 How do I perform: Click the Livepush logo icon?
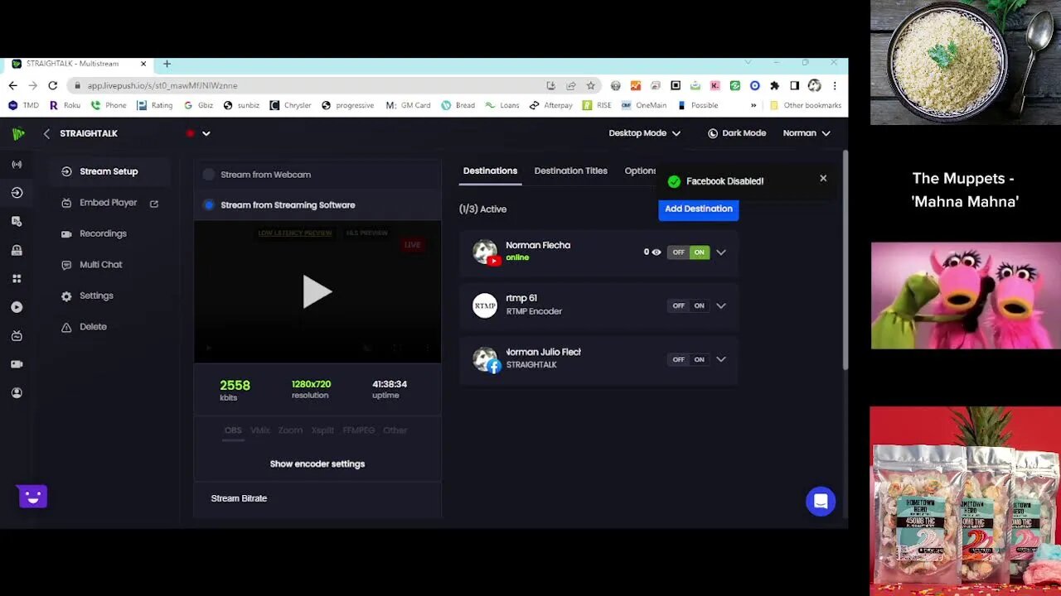click(18, 133)
